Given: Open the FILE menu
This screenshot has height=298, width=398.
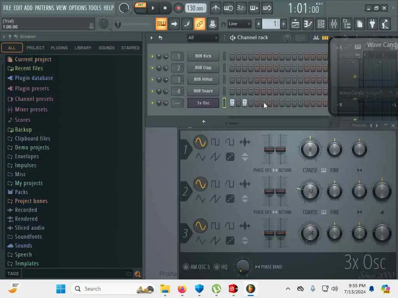Looking at the screenshot, I should coord(7,8).
